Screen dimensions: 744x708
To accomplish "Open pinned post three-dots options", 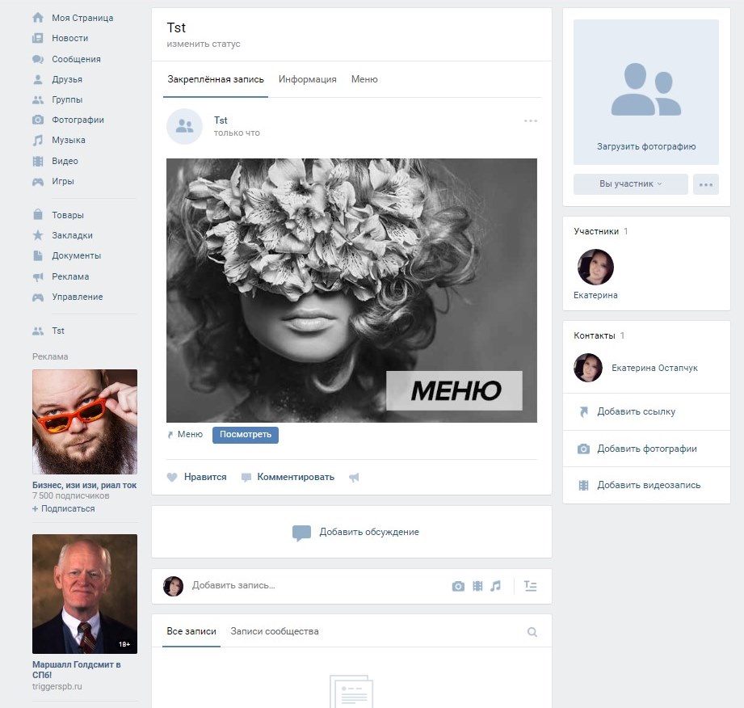I will [531, 120].
